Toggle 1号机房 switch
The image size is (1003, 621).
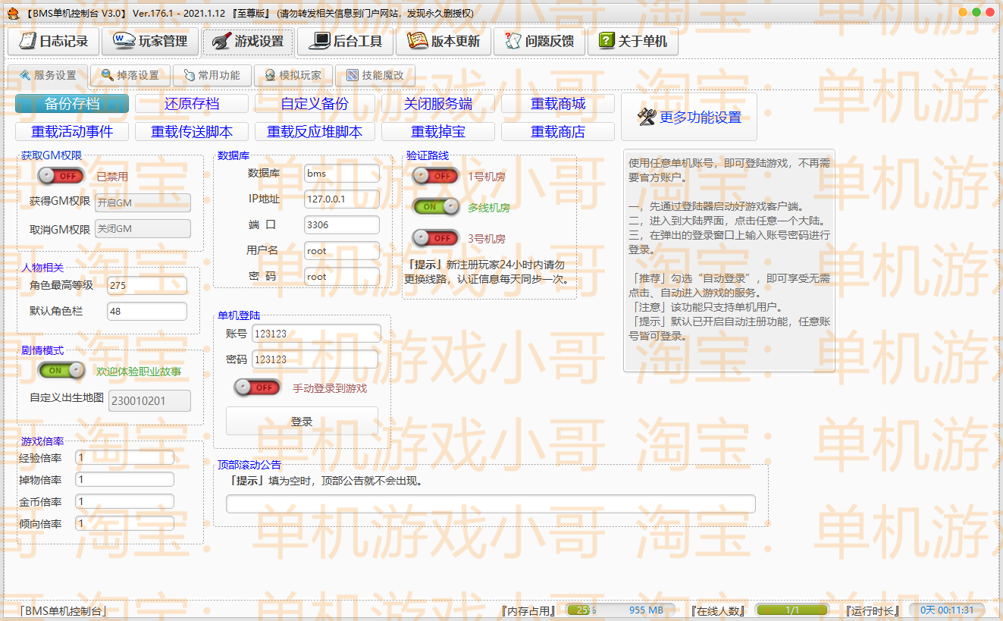tap(435, 176)
